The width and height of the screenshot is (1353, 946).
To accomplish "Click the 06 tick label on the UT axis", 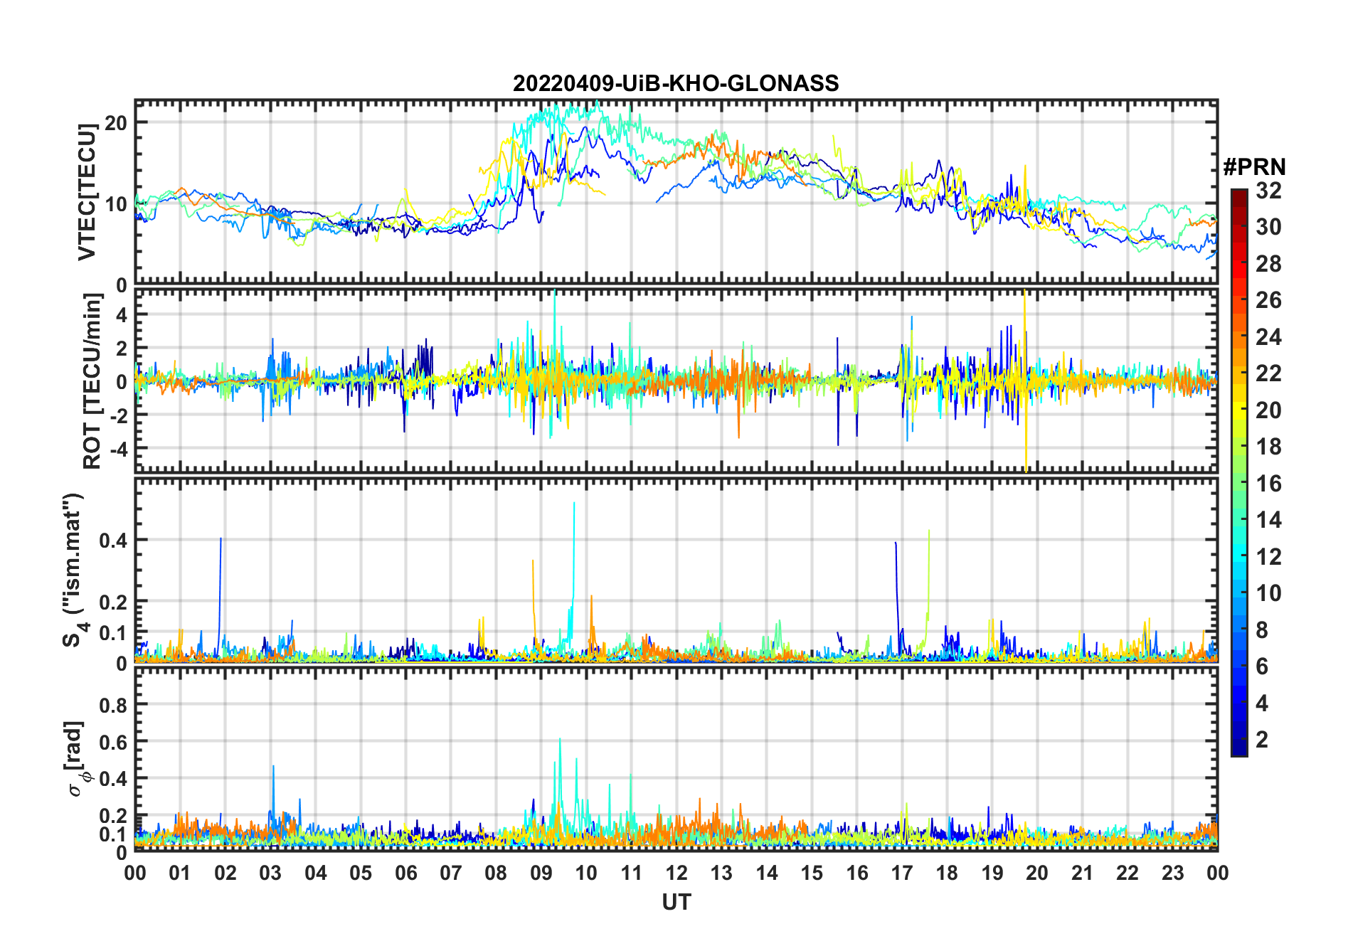I will [405, 873].
